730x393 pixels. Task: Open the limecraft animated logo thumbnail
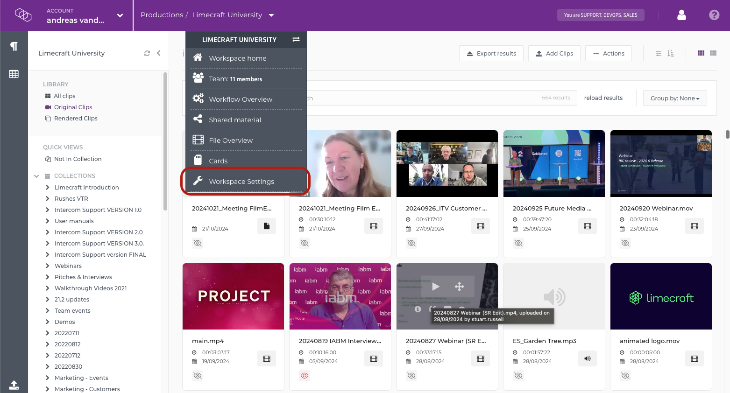(661, 296)
